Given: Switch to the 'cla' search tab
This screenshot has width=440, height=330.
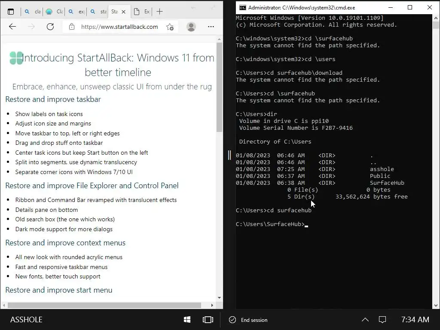Looking at the screenshot, I should [x=32, y=12].
